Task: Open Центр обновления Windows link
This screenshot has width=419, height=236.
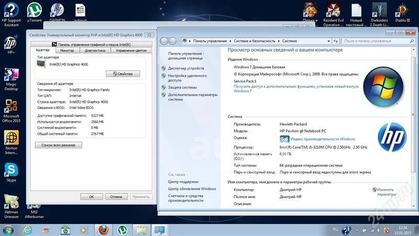Action: pyautogui.click(x=192, y=189)
